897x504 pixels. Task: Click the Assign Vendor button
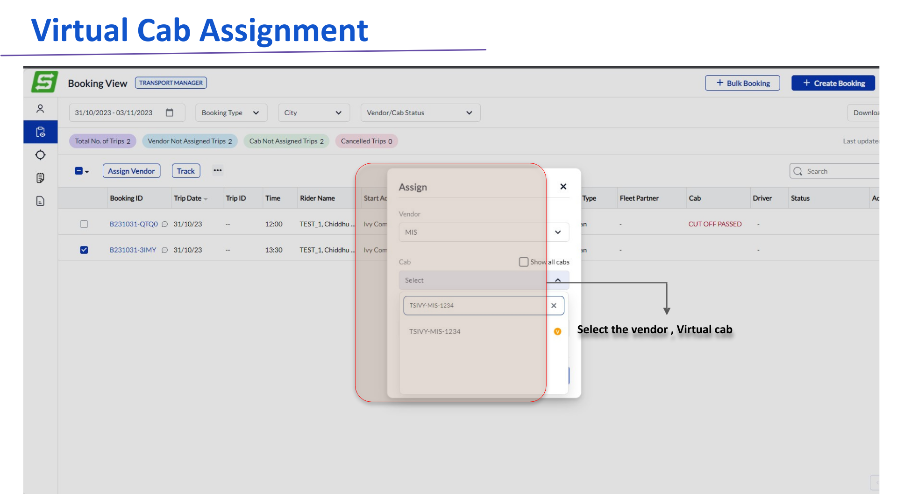[x=131, y=171]
